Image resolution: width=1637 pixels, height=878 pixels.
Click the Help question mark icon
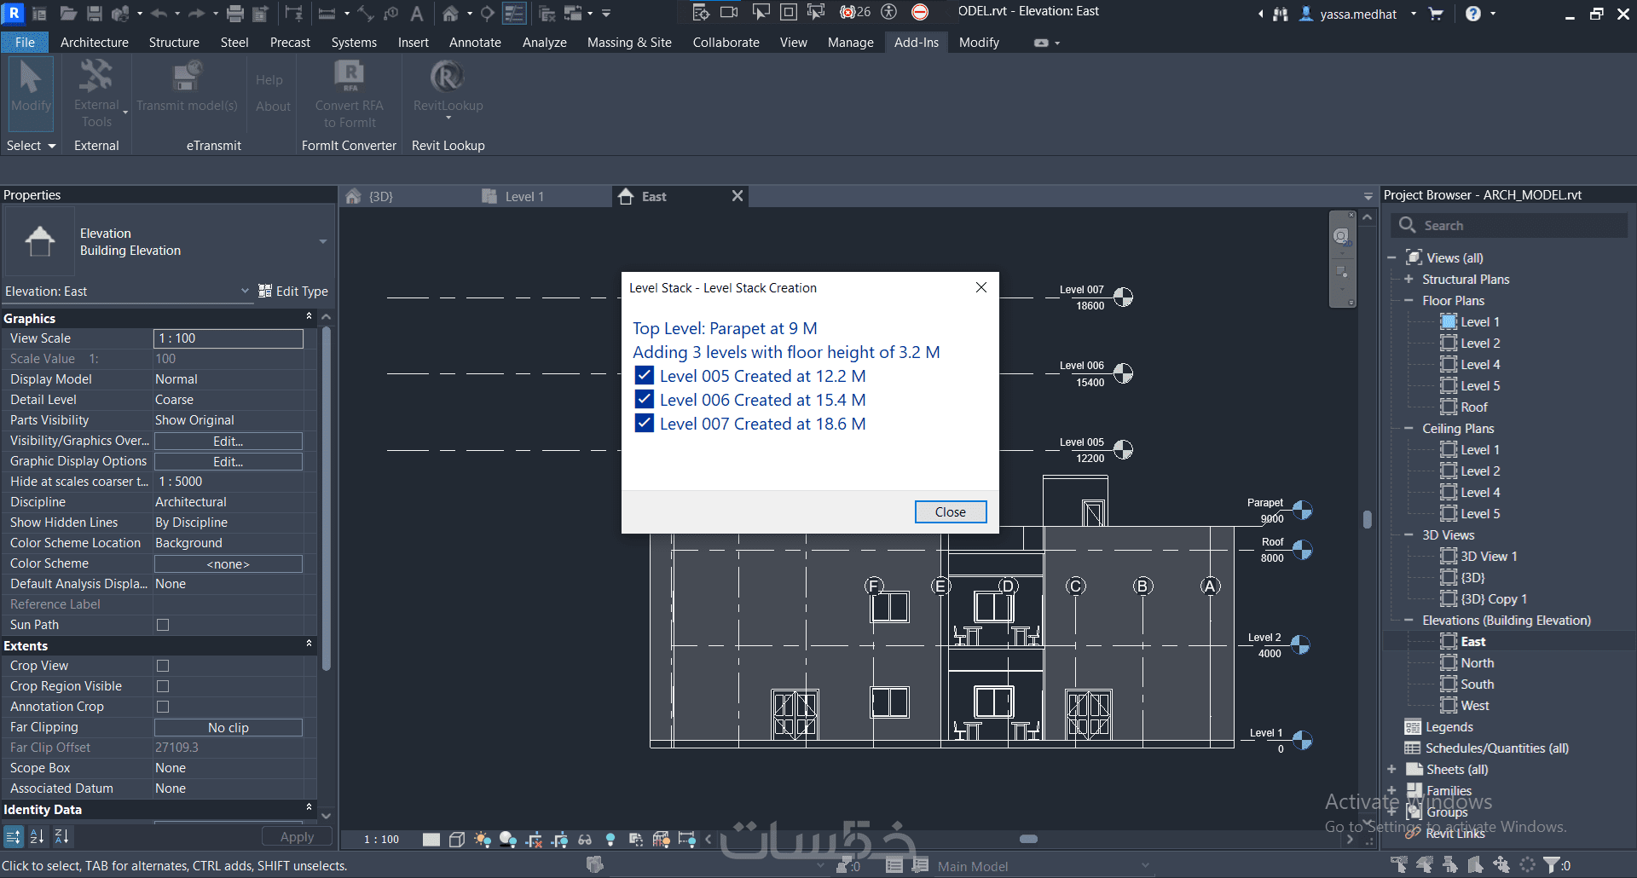point(1473,13)
